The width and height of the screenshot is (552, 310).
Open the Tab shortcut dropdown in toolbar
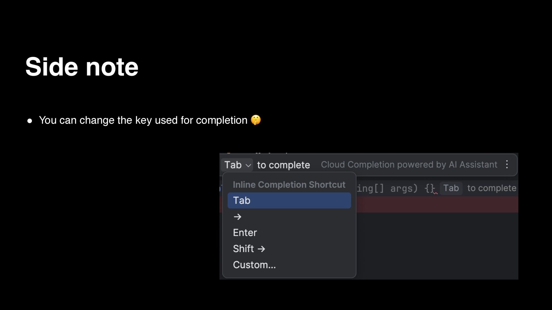237,165
